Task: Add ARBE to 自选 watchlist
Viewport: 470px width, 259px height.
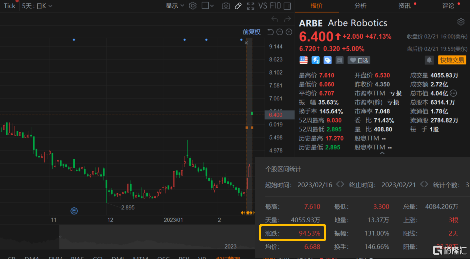Action: (x=359, y=60)
